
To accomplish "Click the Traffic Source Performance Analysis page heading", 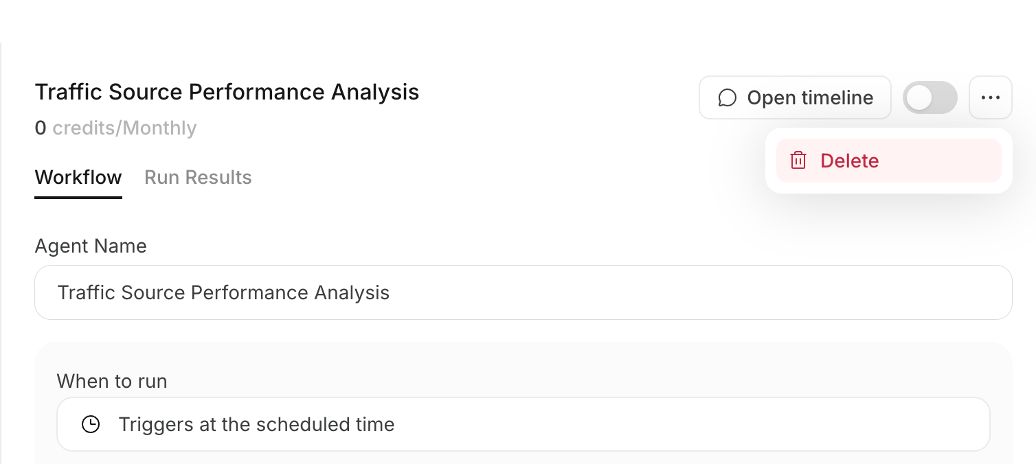I will click(227, 92).
